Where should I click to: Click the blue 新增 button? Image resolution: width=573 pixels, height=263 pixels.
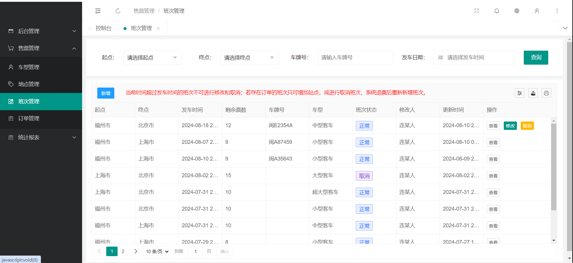pos(106,93)
